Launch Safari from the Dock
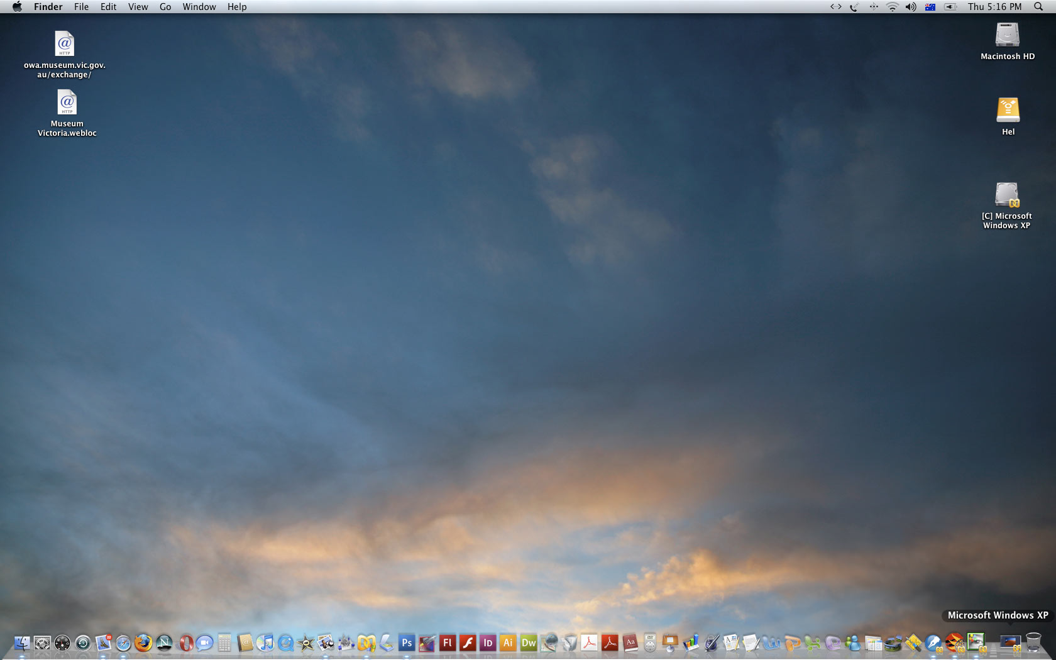This screenshot has height=660, width=1056. (123, 643)
